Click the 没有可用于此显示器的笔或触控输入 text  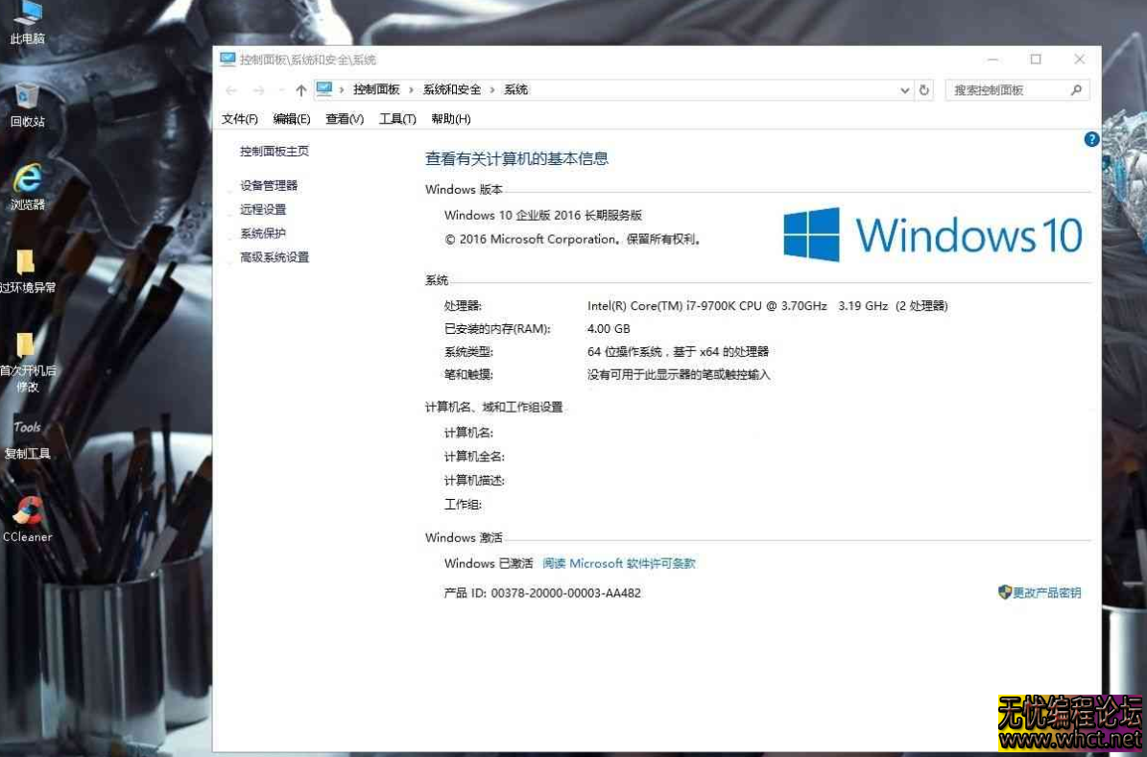point(678,374)
